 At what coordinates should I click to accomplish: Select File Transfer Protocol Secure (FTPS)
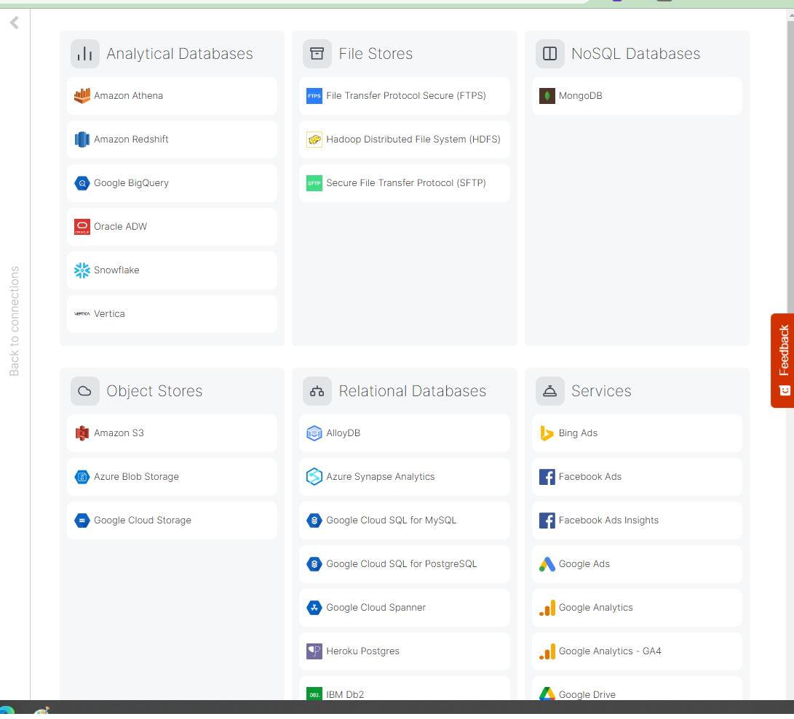pos(405,96)
